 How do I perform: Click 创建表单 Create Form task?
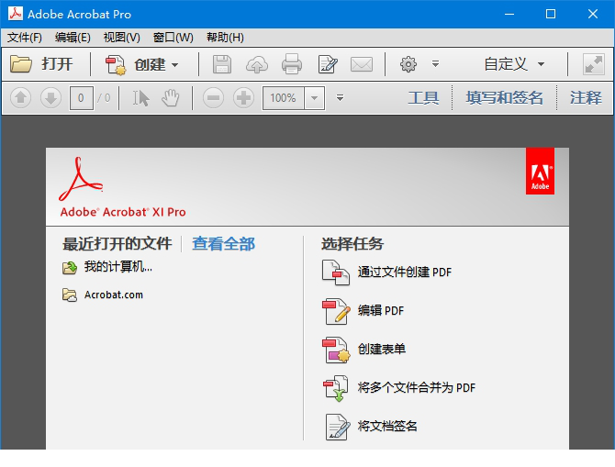click(381, 349)
